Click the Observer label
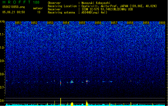Screen dimensions: 168x106 (x=54, y=3)
